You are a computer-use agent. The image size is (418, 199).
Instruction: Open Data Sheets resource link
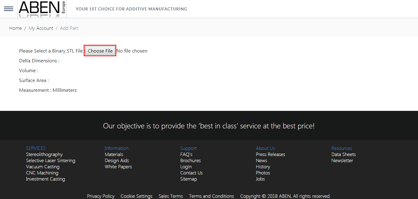tap(343, 154)
